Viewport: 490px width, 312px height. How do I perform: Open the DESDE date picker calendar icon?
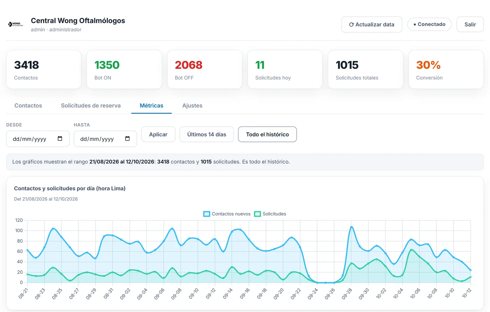pos(60,139)
